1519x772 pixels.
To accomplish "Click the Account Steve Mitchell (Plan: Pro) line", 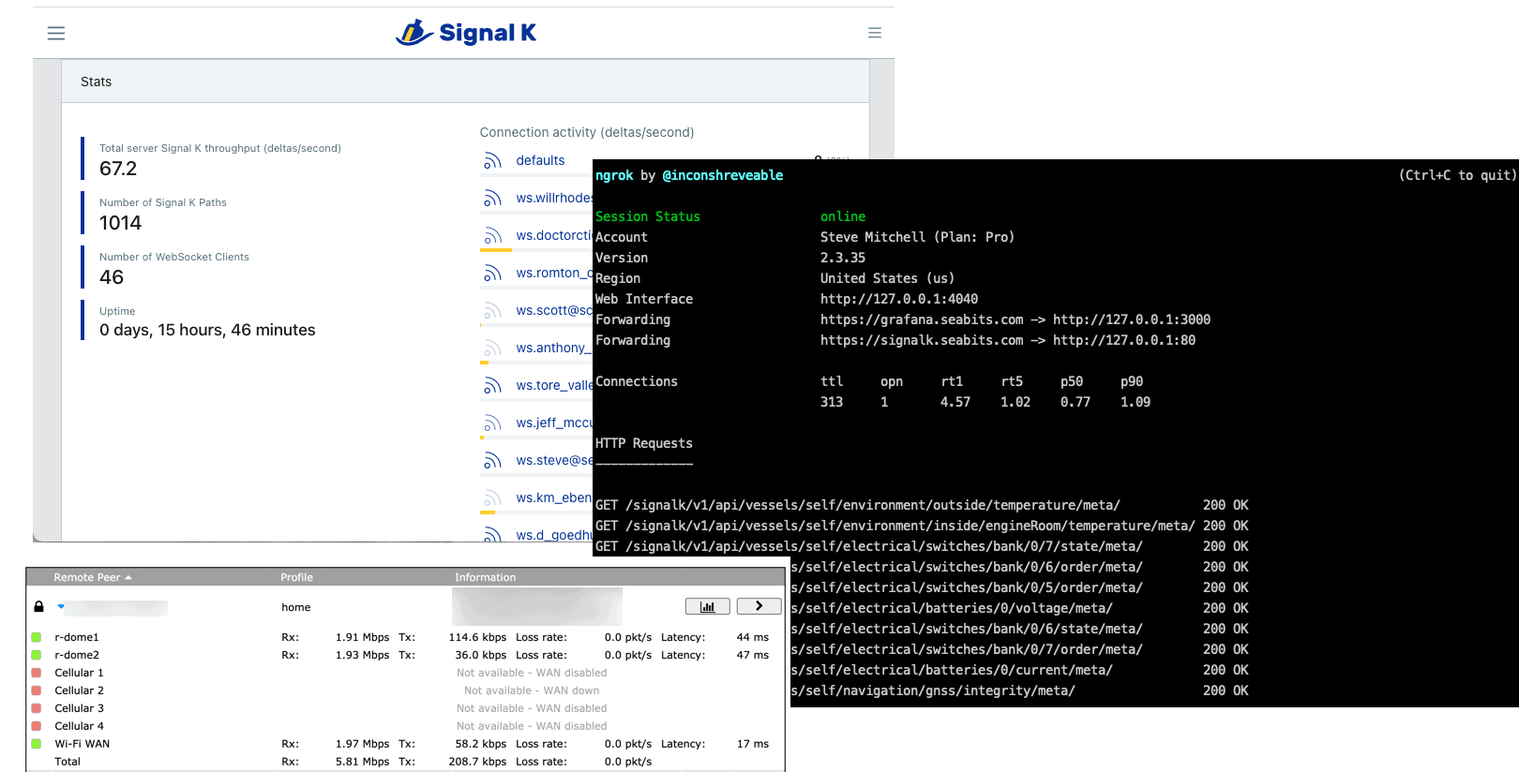I will tap(805, 237).
